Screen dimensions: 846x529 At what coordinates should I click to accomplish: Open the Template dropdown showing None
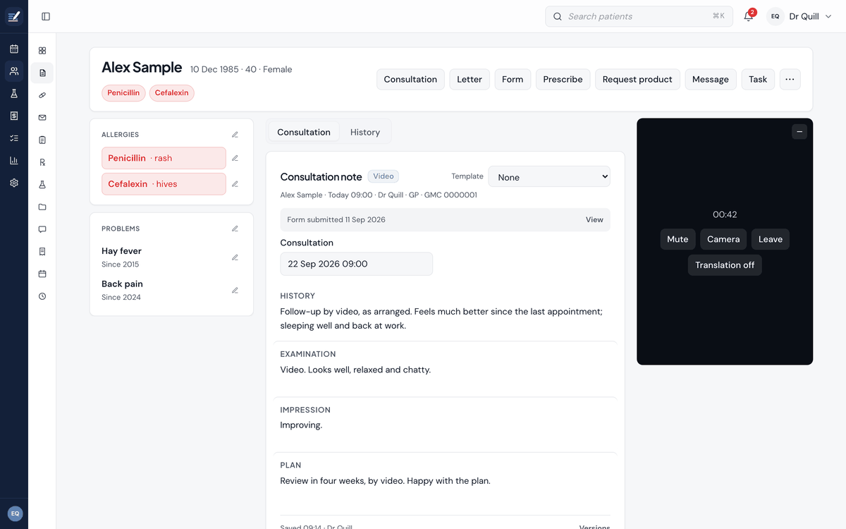[x=549, y=177]
